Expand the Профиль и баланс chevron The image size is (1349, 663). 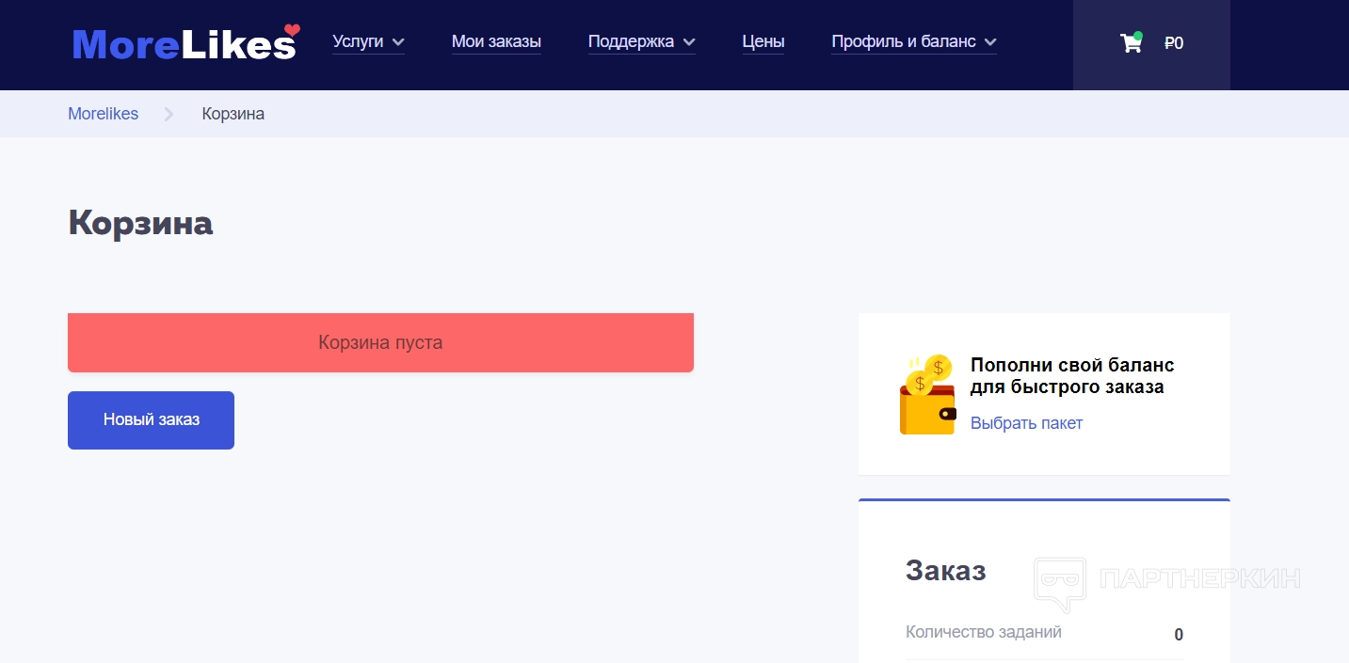tap(990, 42)
